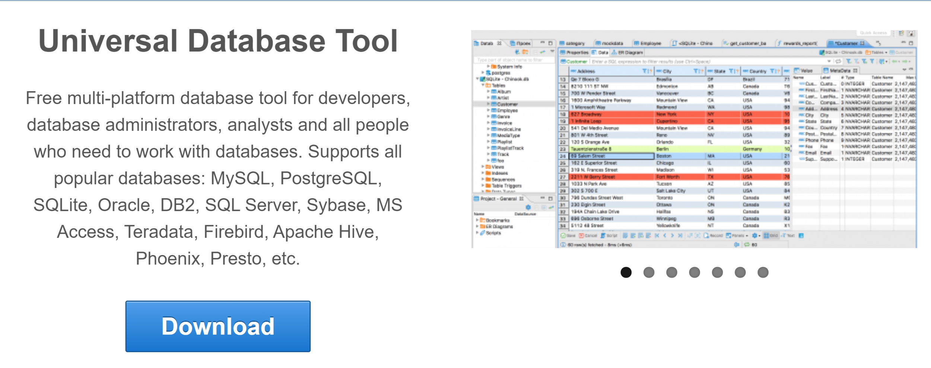Image resolution: width=931 pixels, height=368 pixels.
Task: Switch to the third carousel dot
Action: (x=672, y=272)
